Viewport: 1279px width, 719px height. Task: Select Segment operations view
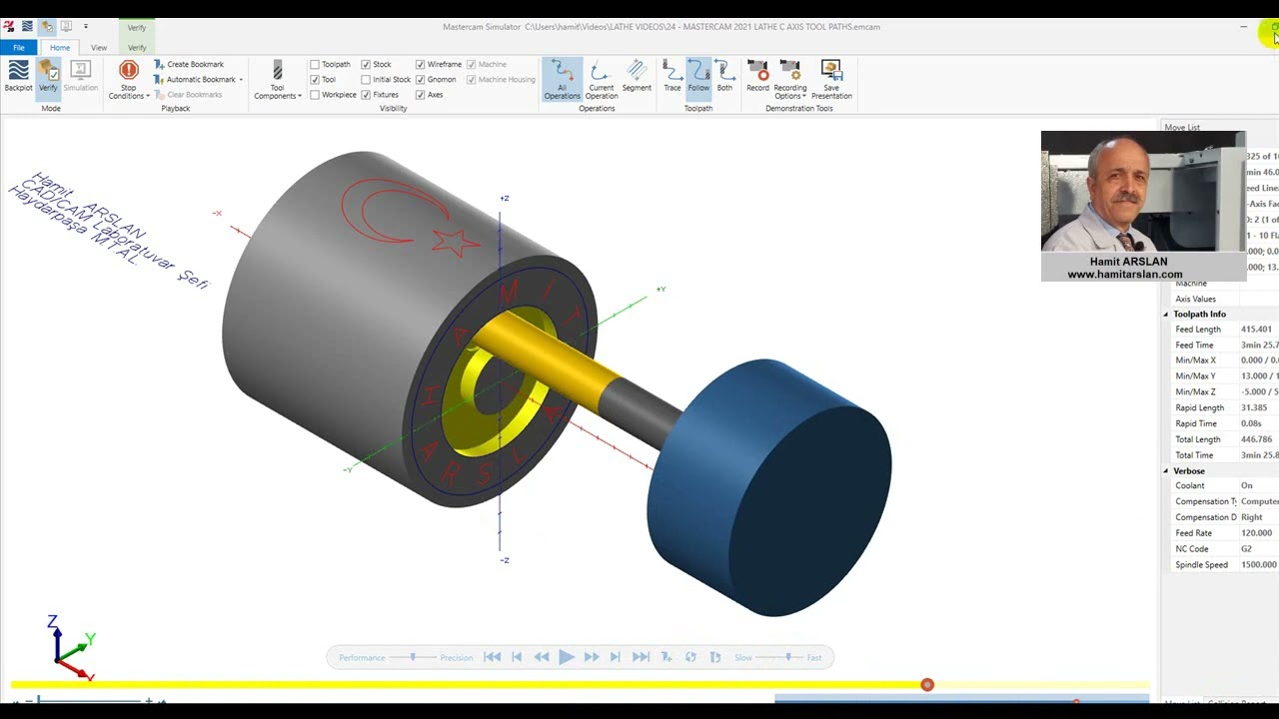(x=637, y=76)
